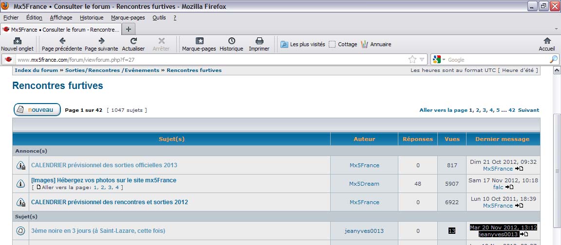Screen dimensions: 561x245
Task: Go to page 5 of the forum
Action: click(x=498, y=110)
